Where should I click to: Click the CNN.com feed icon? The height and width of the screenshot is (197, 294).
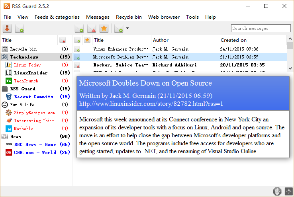(x=9, y=152)
